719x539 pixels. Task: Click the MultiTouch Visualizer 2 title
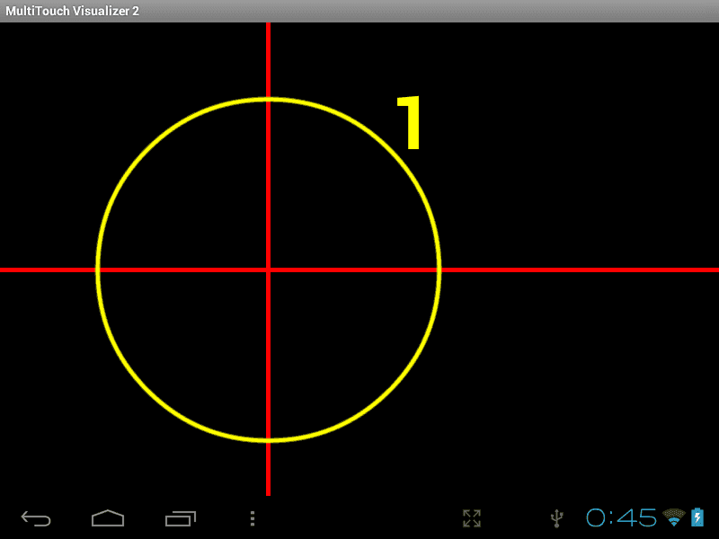coord(72,11)
